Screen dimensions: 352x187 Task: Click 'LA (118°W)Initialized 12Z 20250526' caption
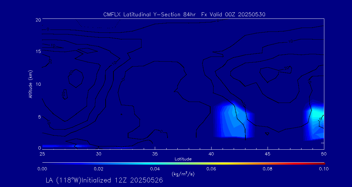(104, 180)
